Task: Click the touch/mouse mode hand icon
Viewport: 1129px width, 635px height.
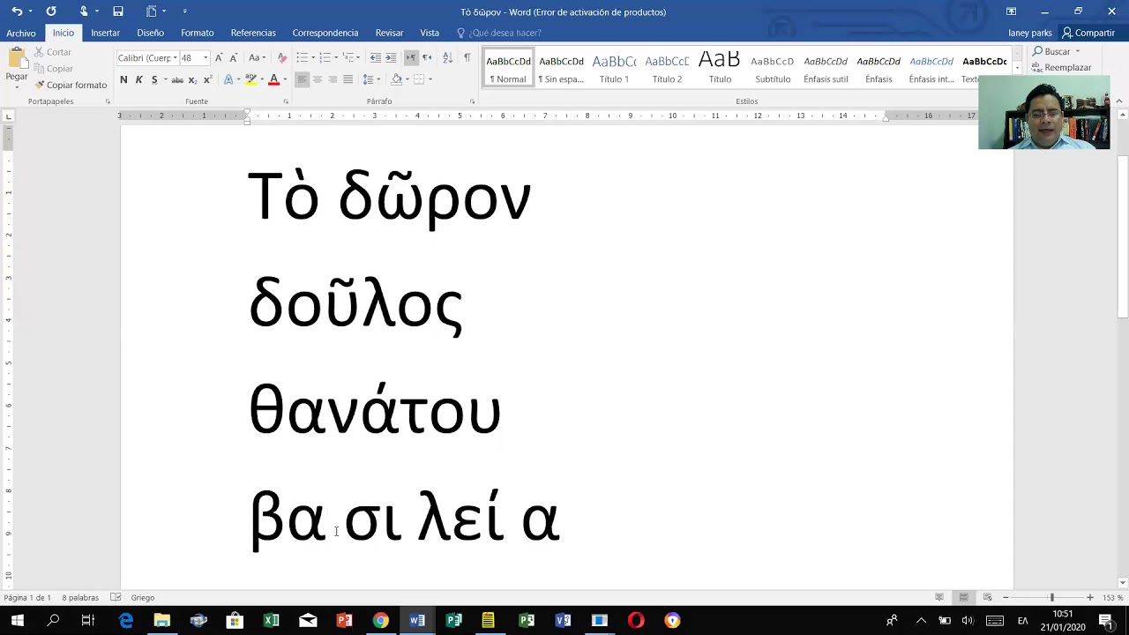Action: [x=83, y=11]
